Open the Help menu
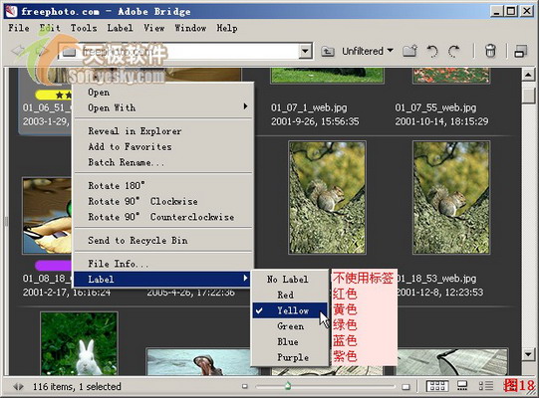This screenshot has height=398, width=539. 227,28
